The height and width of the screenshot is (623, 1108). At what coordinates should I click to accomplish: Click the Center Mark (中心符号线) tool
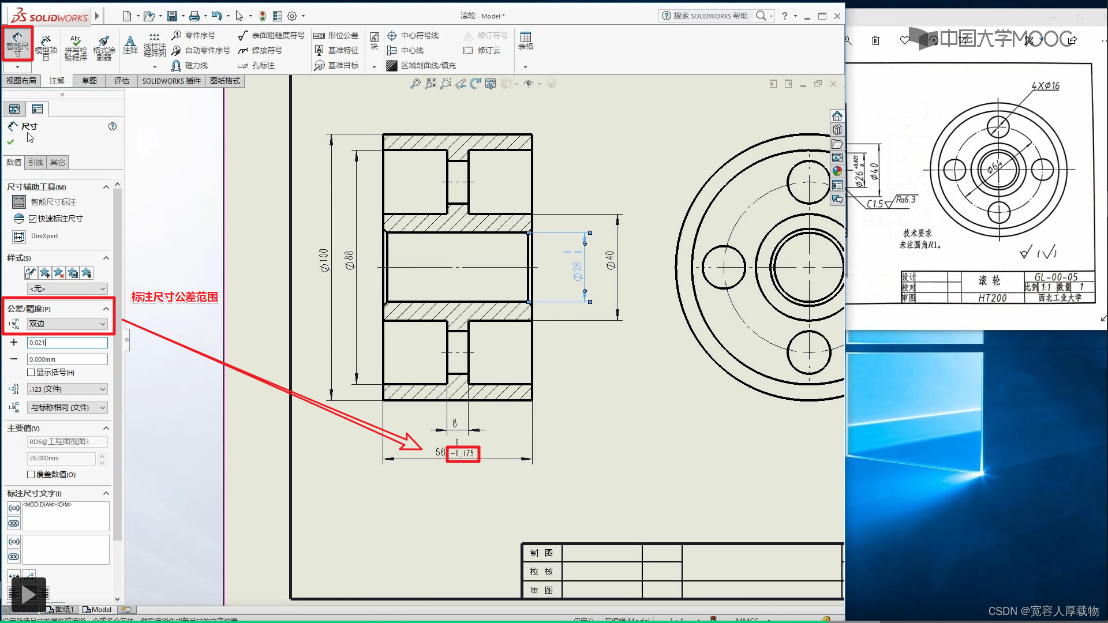point(413,35)
